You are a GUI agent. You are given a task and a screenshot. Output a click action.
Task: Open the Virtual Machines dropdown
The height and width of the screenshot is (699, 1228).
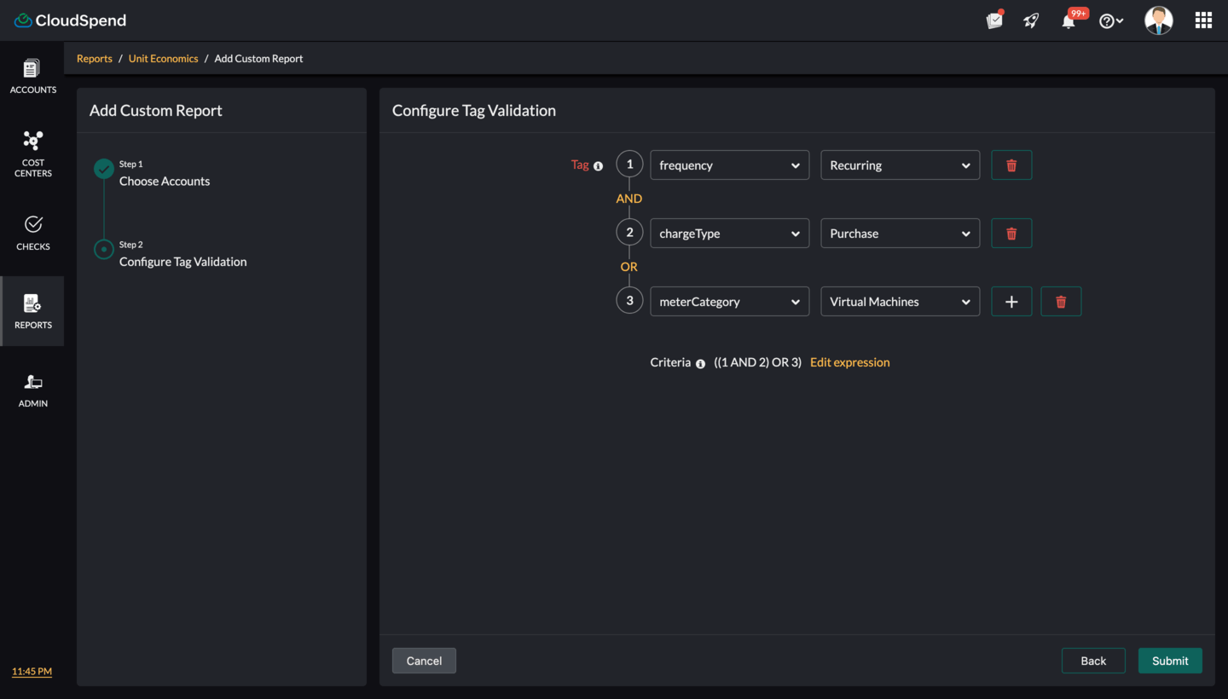[900, 301]
